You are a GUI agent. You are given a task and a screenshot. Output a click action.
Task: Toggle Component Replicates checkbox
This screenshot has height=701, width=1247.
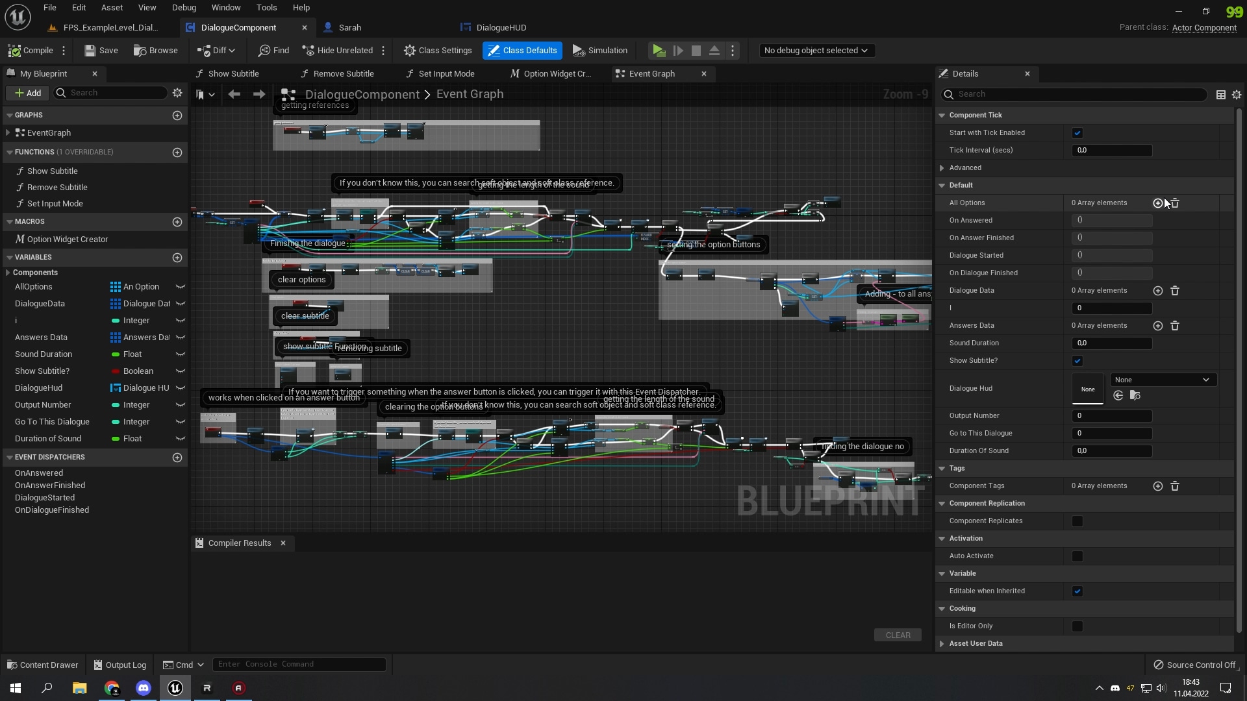pos(1077,521)
